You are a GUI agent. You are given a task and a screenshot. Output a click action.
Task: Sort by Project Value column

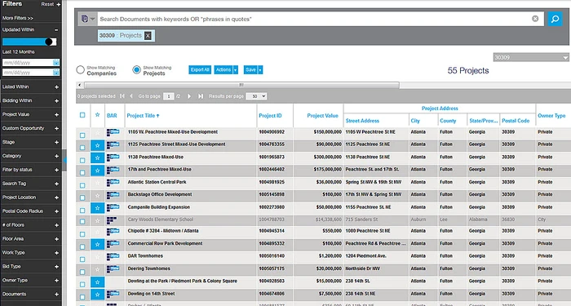[323, 116]
